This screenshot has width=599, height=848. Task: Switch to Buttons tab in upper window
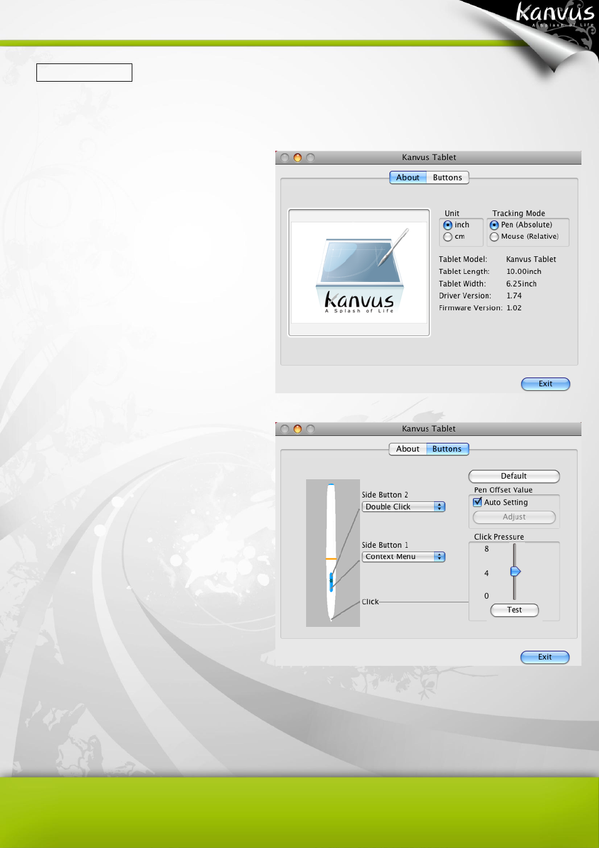[447, 178]
